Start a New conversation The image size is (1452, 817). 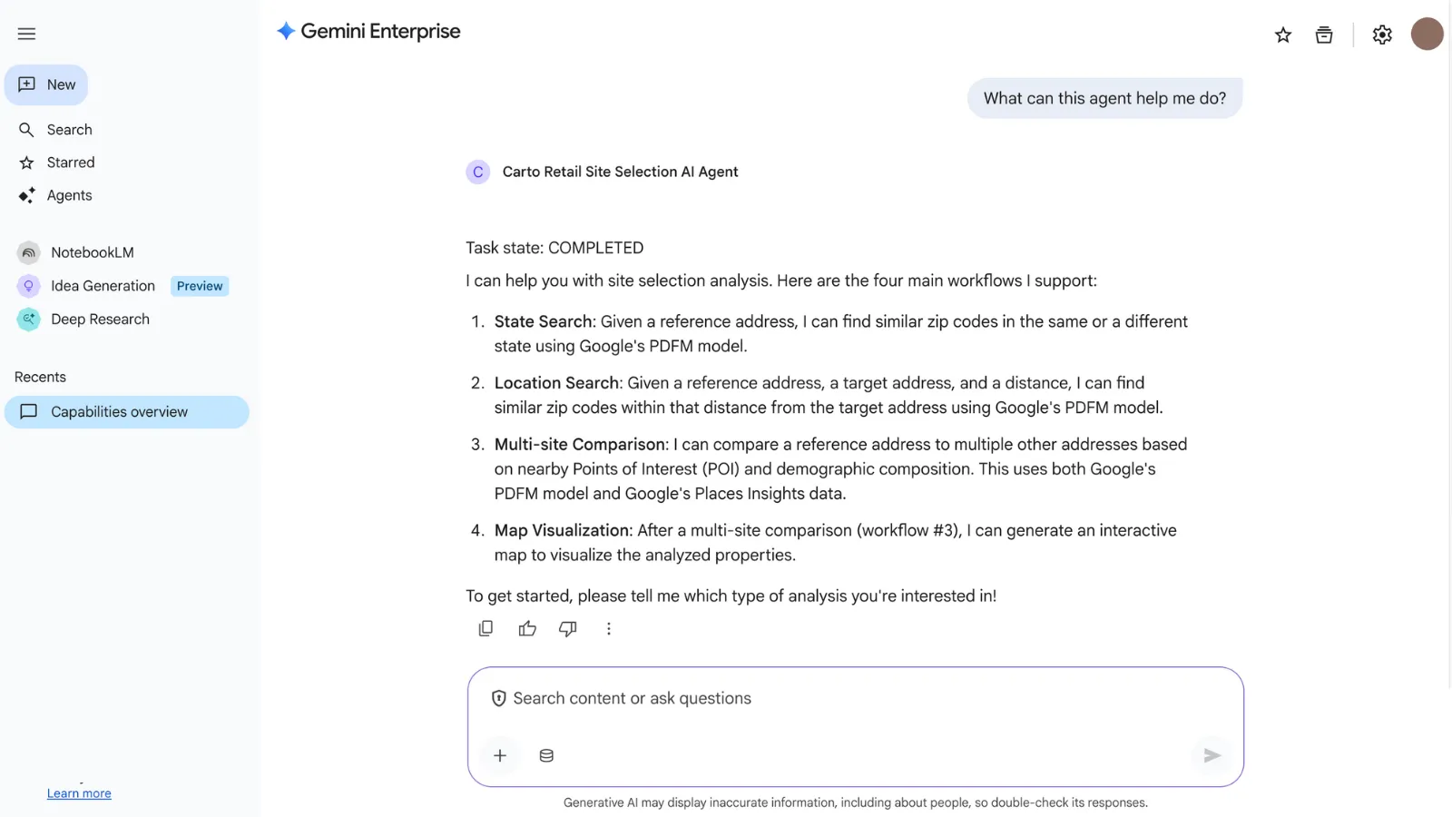coord(46,84)
